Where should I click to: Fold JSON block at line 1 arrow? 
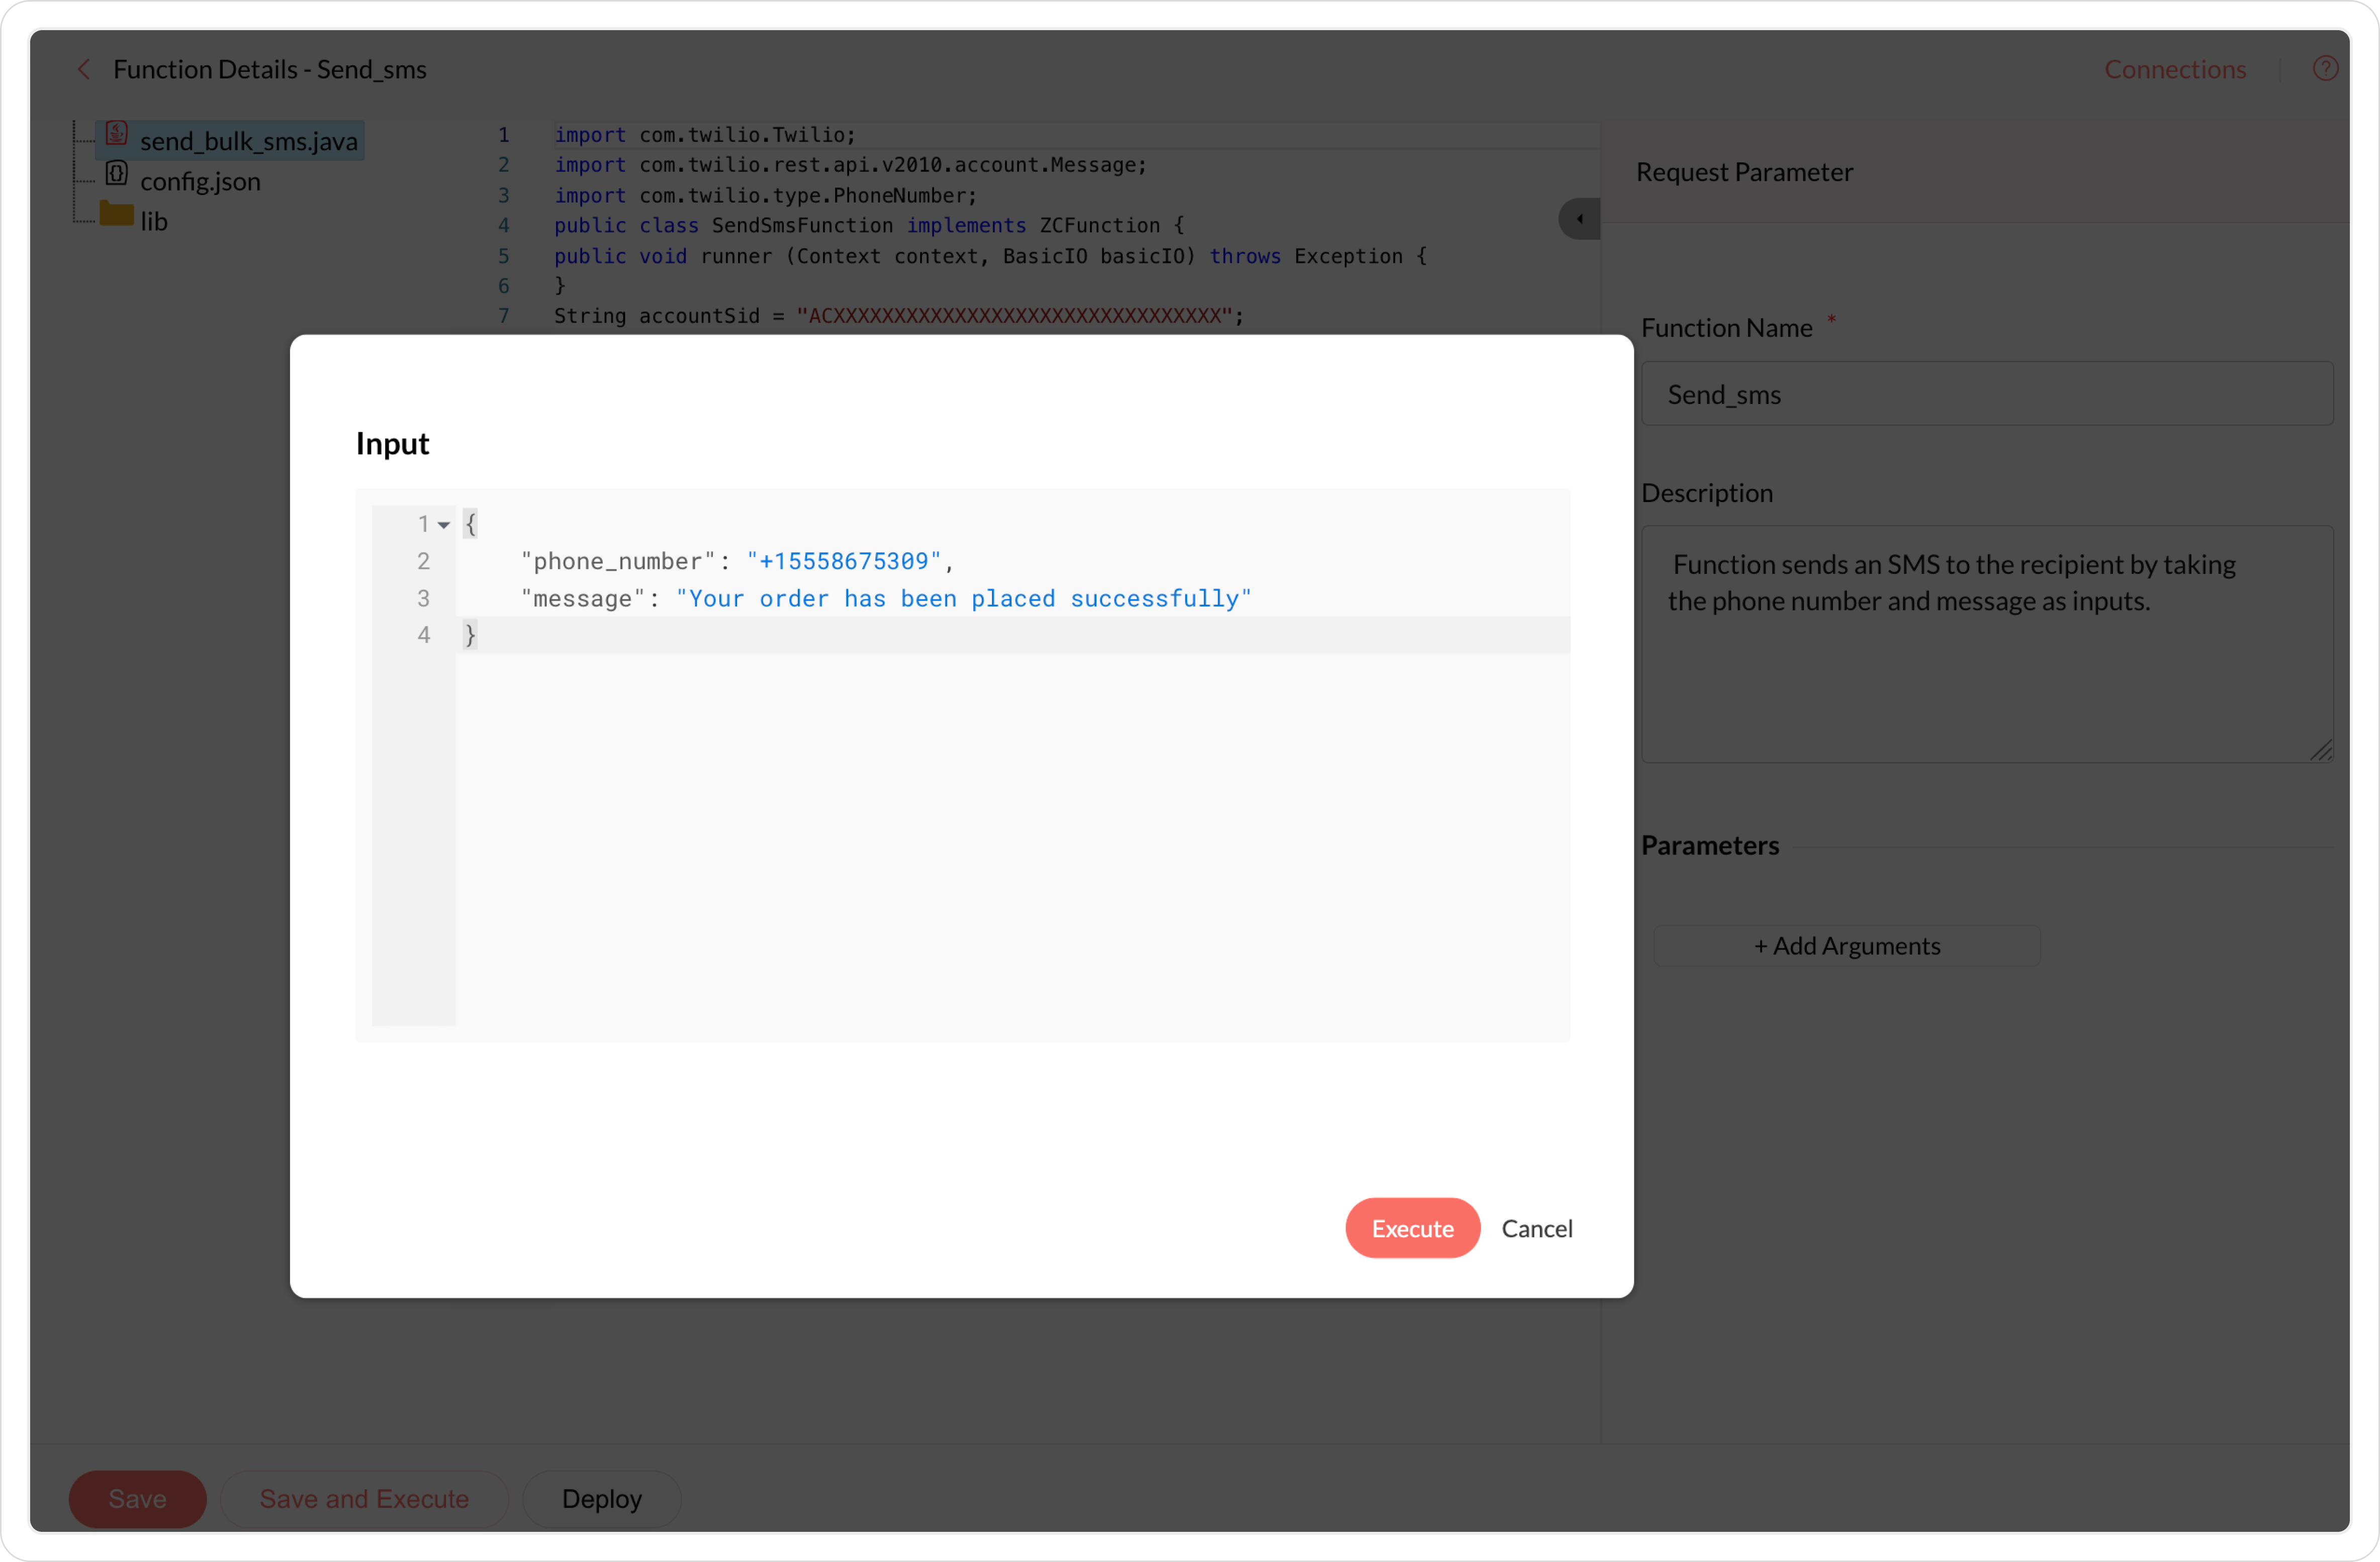444,525
